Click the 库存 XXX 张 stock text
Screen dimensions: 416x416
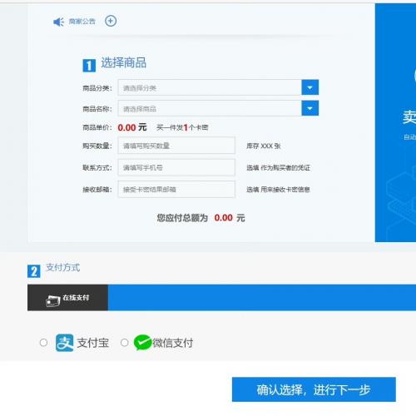tap(264, 146)
